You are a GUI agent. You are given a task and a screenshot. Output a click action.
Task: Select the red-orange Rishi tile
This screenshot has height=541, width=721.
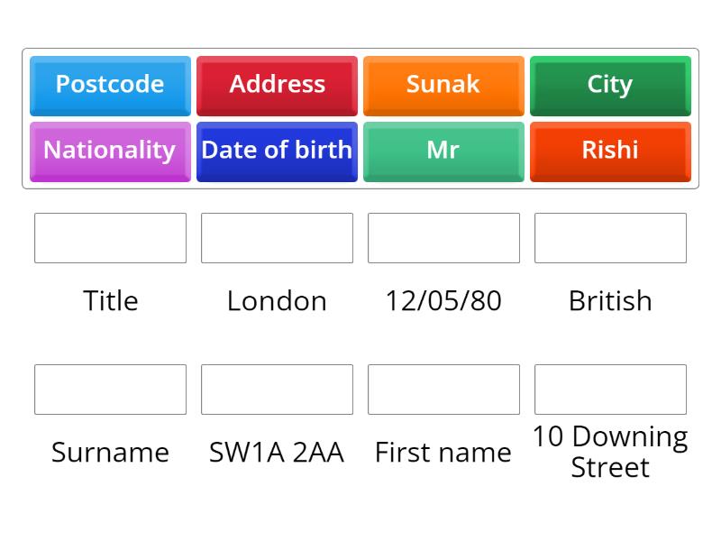pos(610,151)
